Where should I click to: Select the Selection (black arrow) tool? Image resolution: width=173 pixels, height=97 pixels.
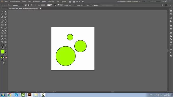pyautogui.click(x=2, y=11)
